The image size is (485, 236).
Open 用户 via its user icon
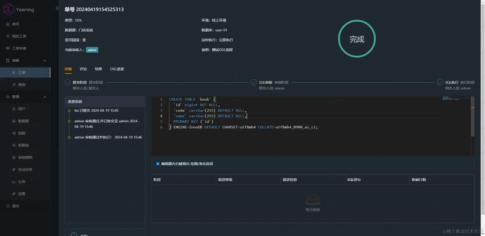click(x=14, y=109)
